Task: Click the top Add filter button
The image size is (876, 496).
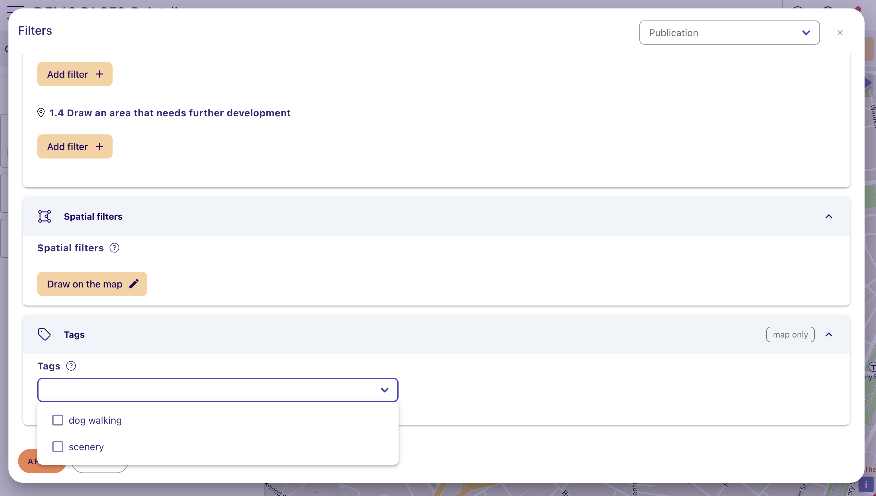Action: click(x=75, y=74)
